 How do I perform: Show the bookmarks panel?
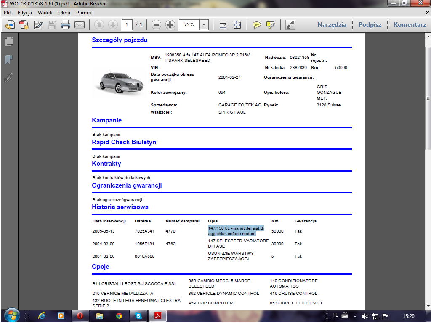click(x=9, y=59)
